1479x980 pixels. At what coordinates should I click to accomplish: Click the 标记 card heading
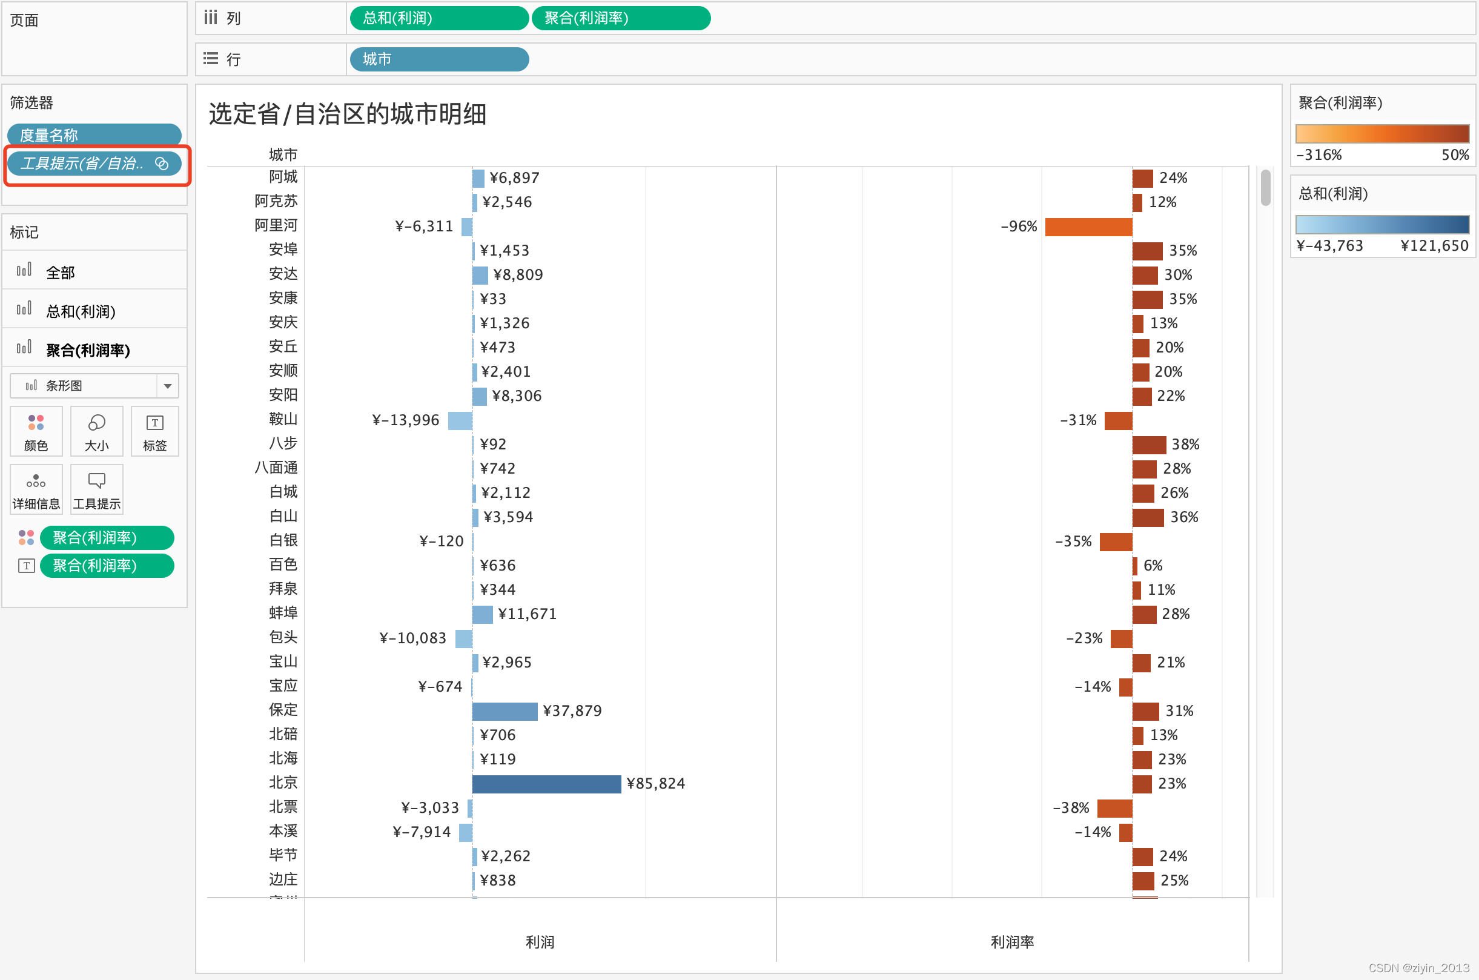pyautogui.click(x=24, y=233)
